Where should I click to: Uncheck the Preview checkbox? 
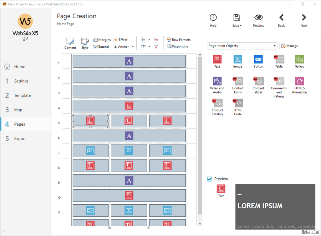[x=210, y=179]
